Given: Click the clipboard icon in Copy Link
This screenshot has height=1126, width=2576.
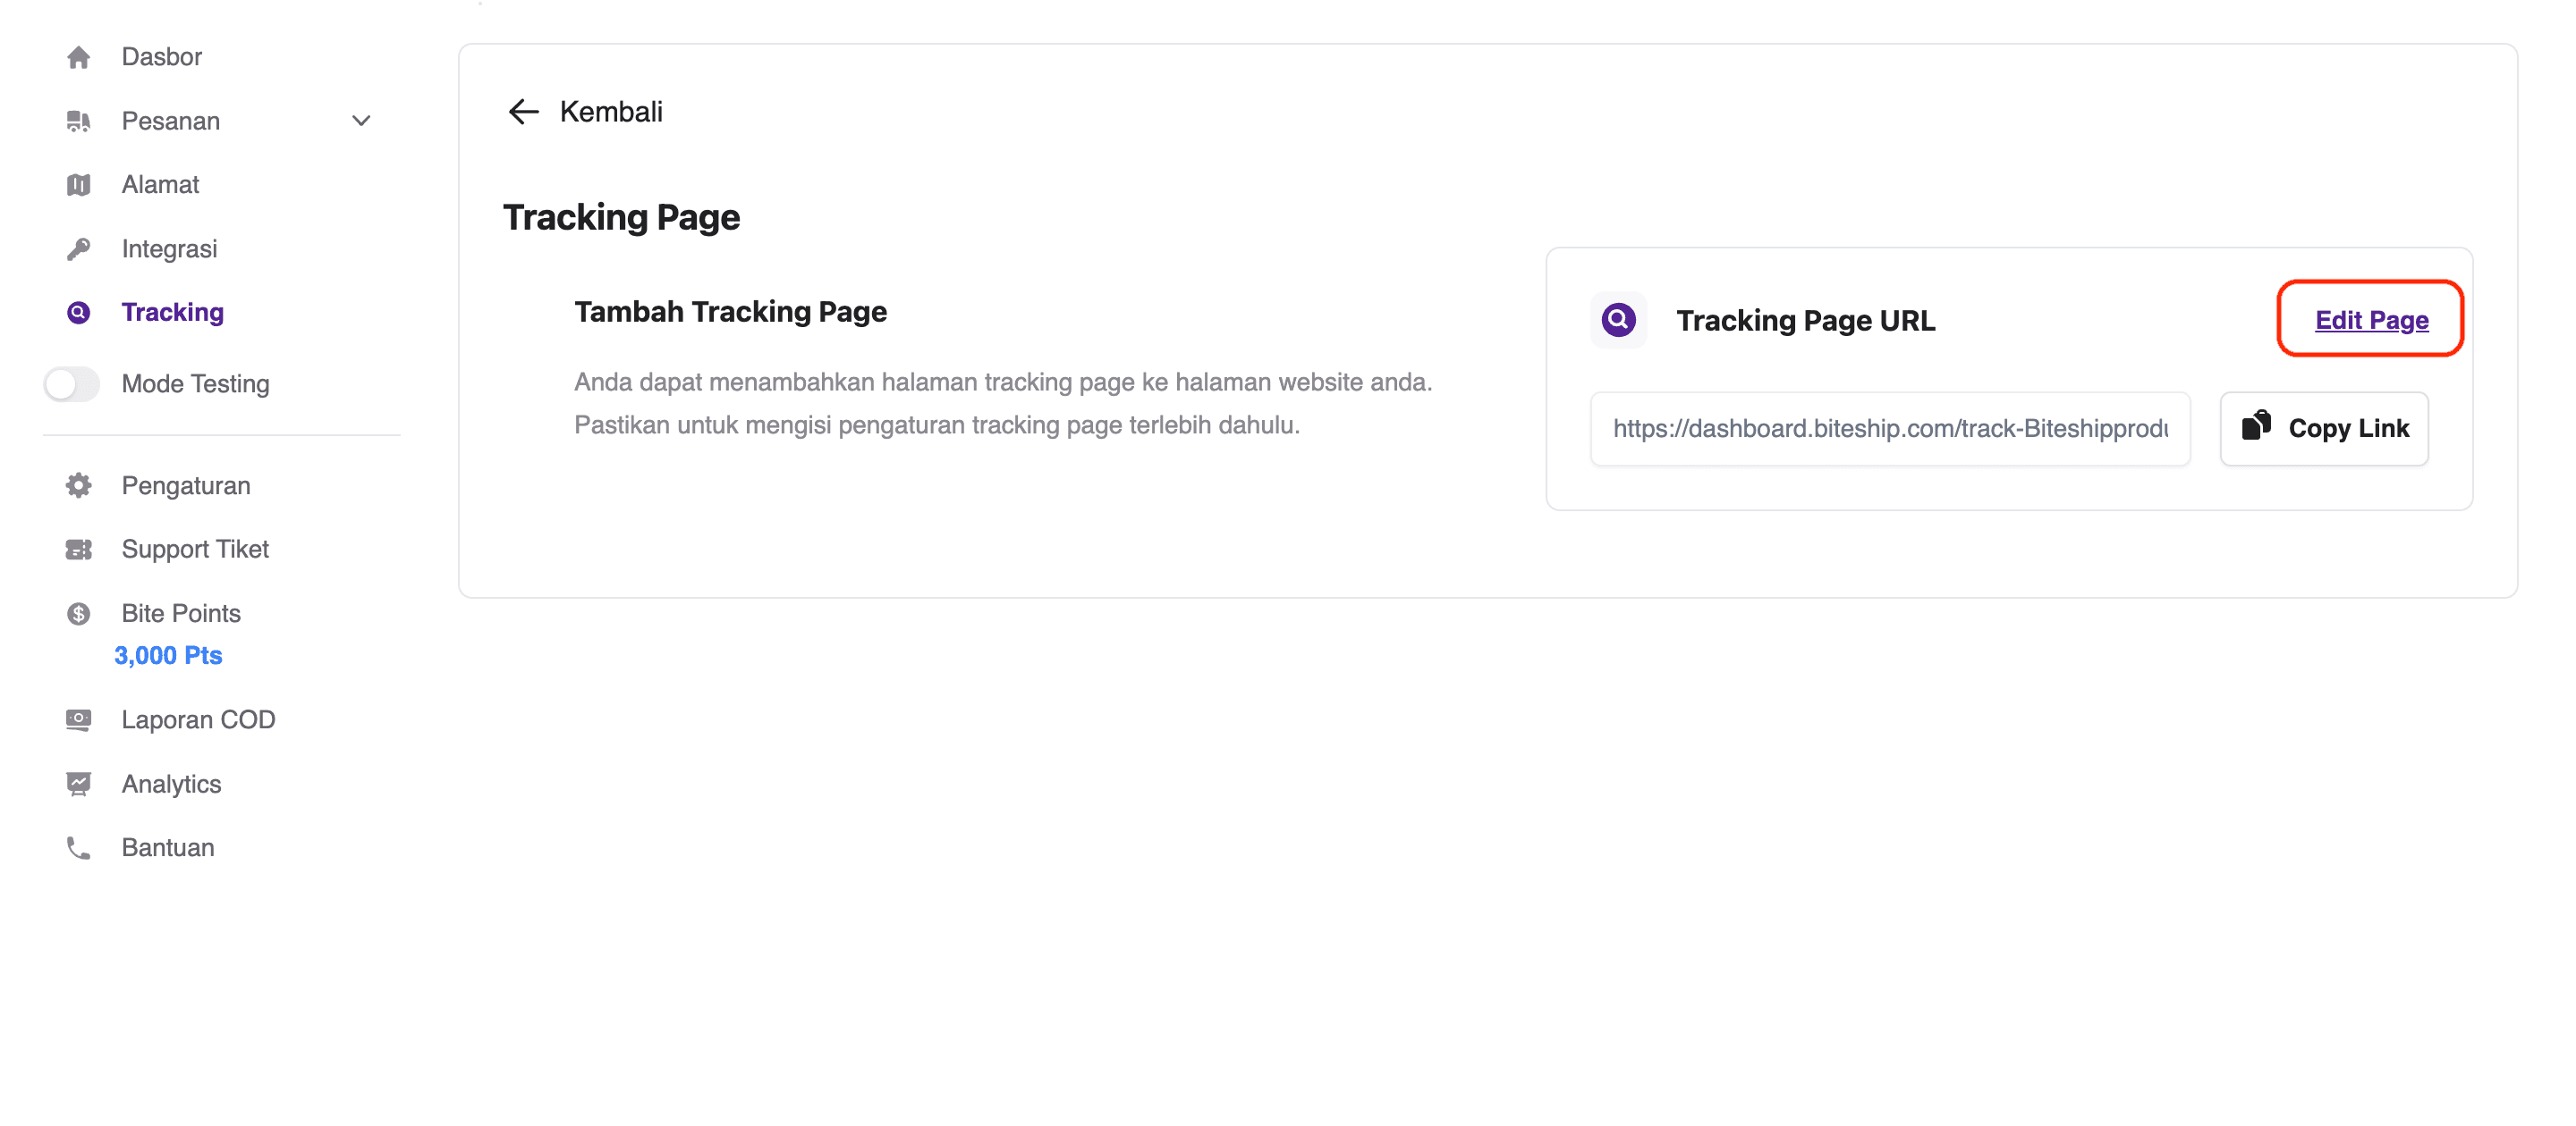Looking at the screenshot, I should 2256,426.
